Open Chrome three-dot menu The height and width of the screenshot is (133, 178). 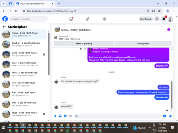click(174, 11)
